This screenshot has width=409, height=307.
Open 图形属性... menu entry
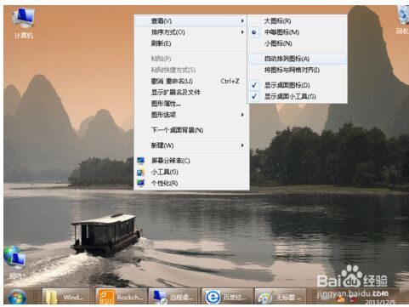(191, 104)
